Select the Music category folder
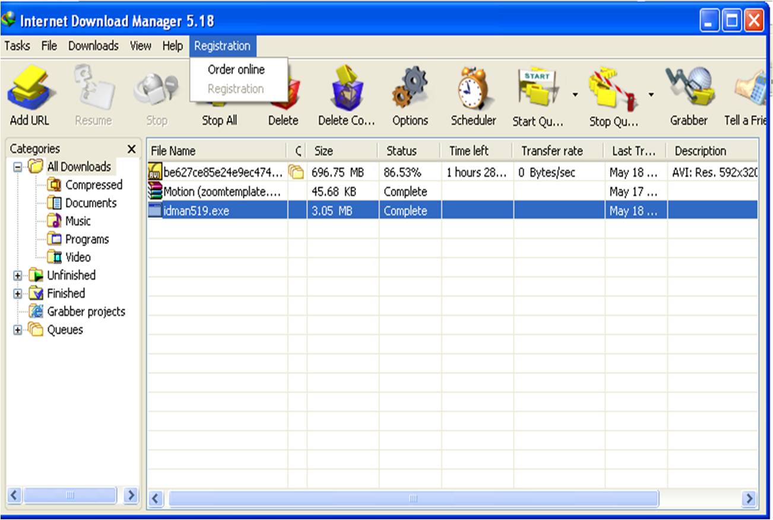 point(69,221)
